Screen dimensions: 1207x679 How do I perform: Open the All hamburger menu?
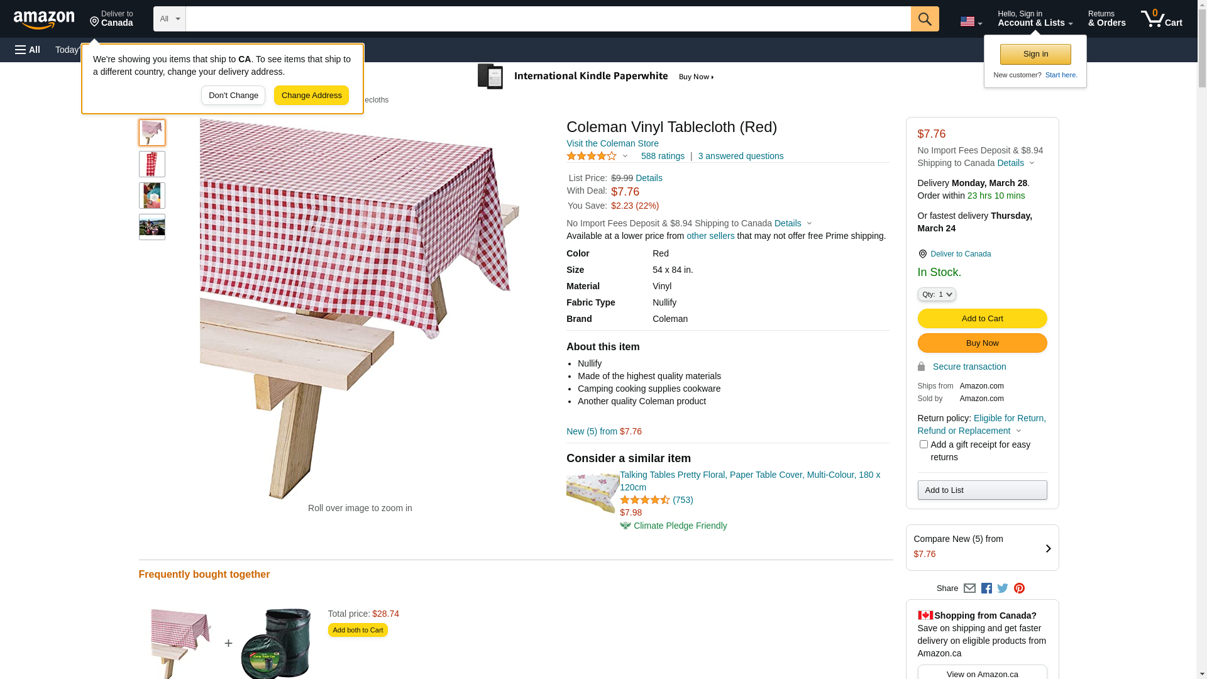tap(28, 50)
